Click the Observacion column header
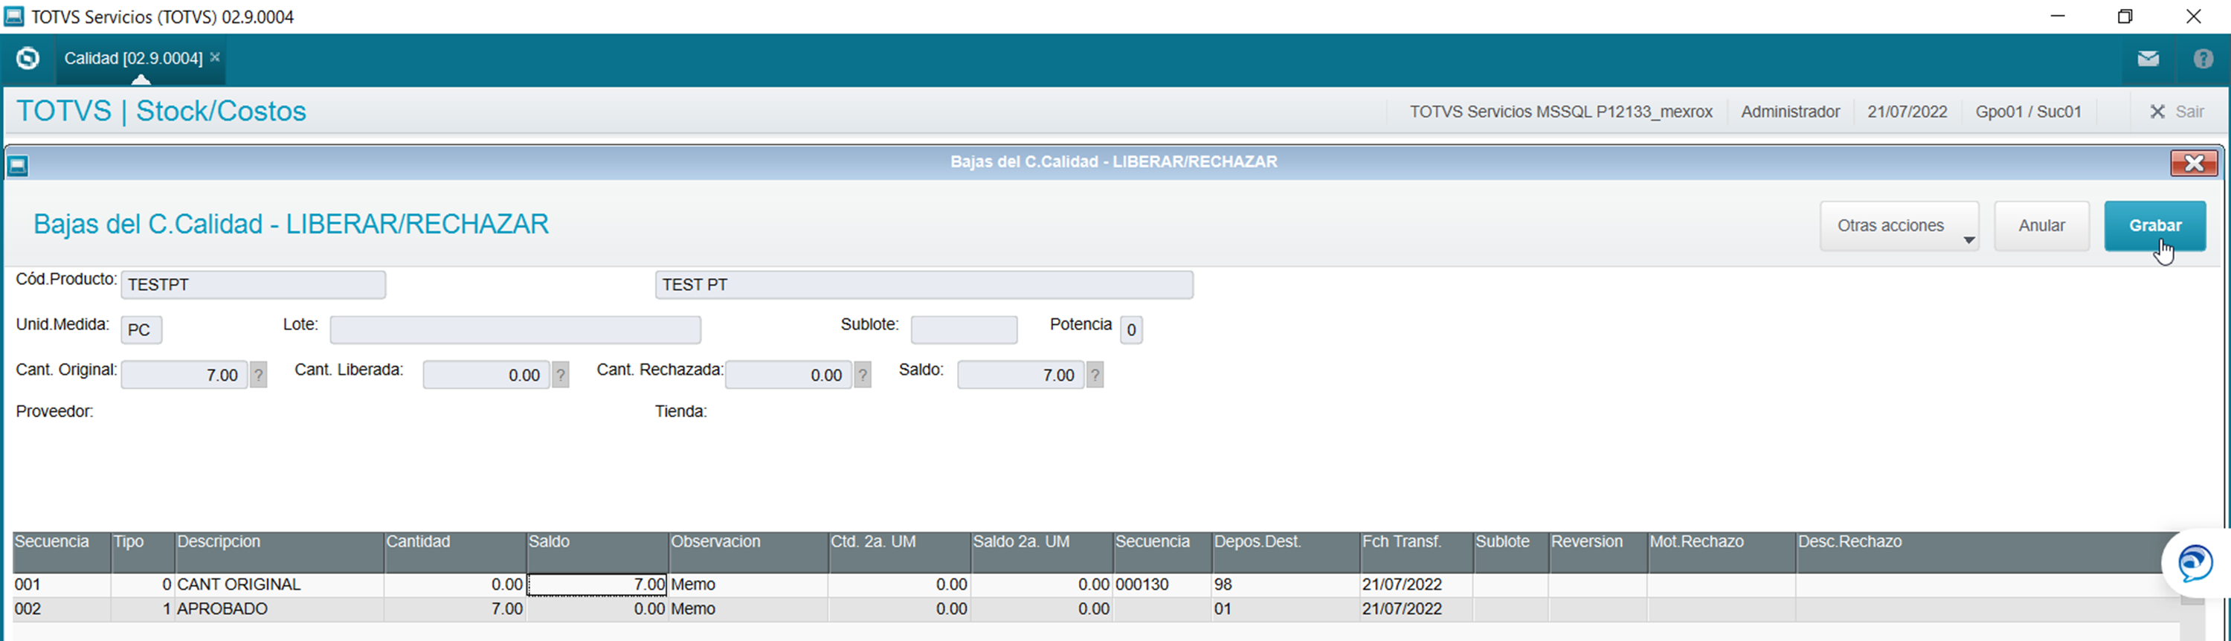Viewport: 2231px width, 641px height. (x=749, y=552)
